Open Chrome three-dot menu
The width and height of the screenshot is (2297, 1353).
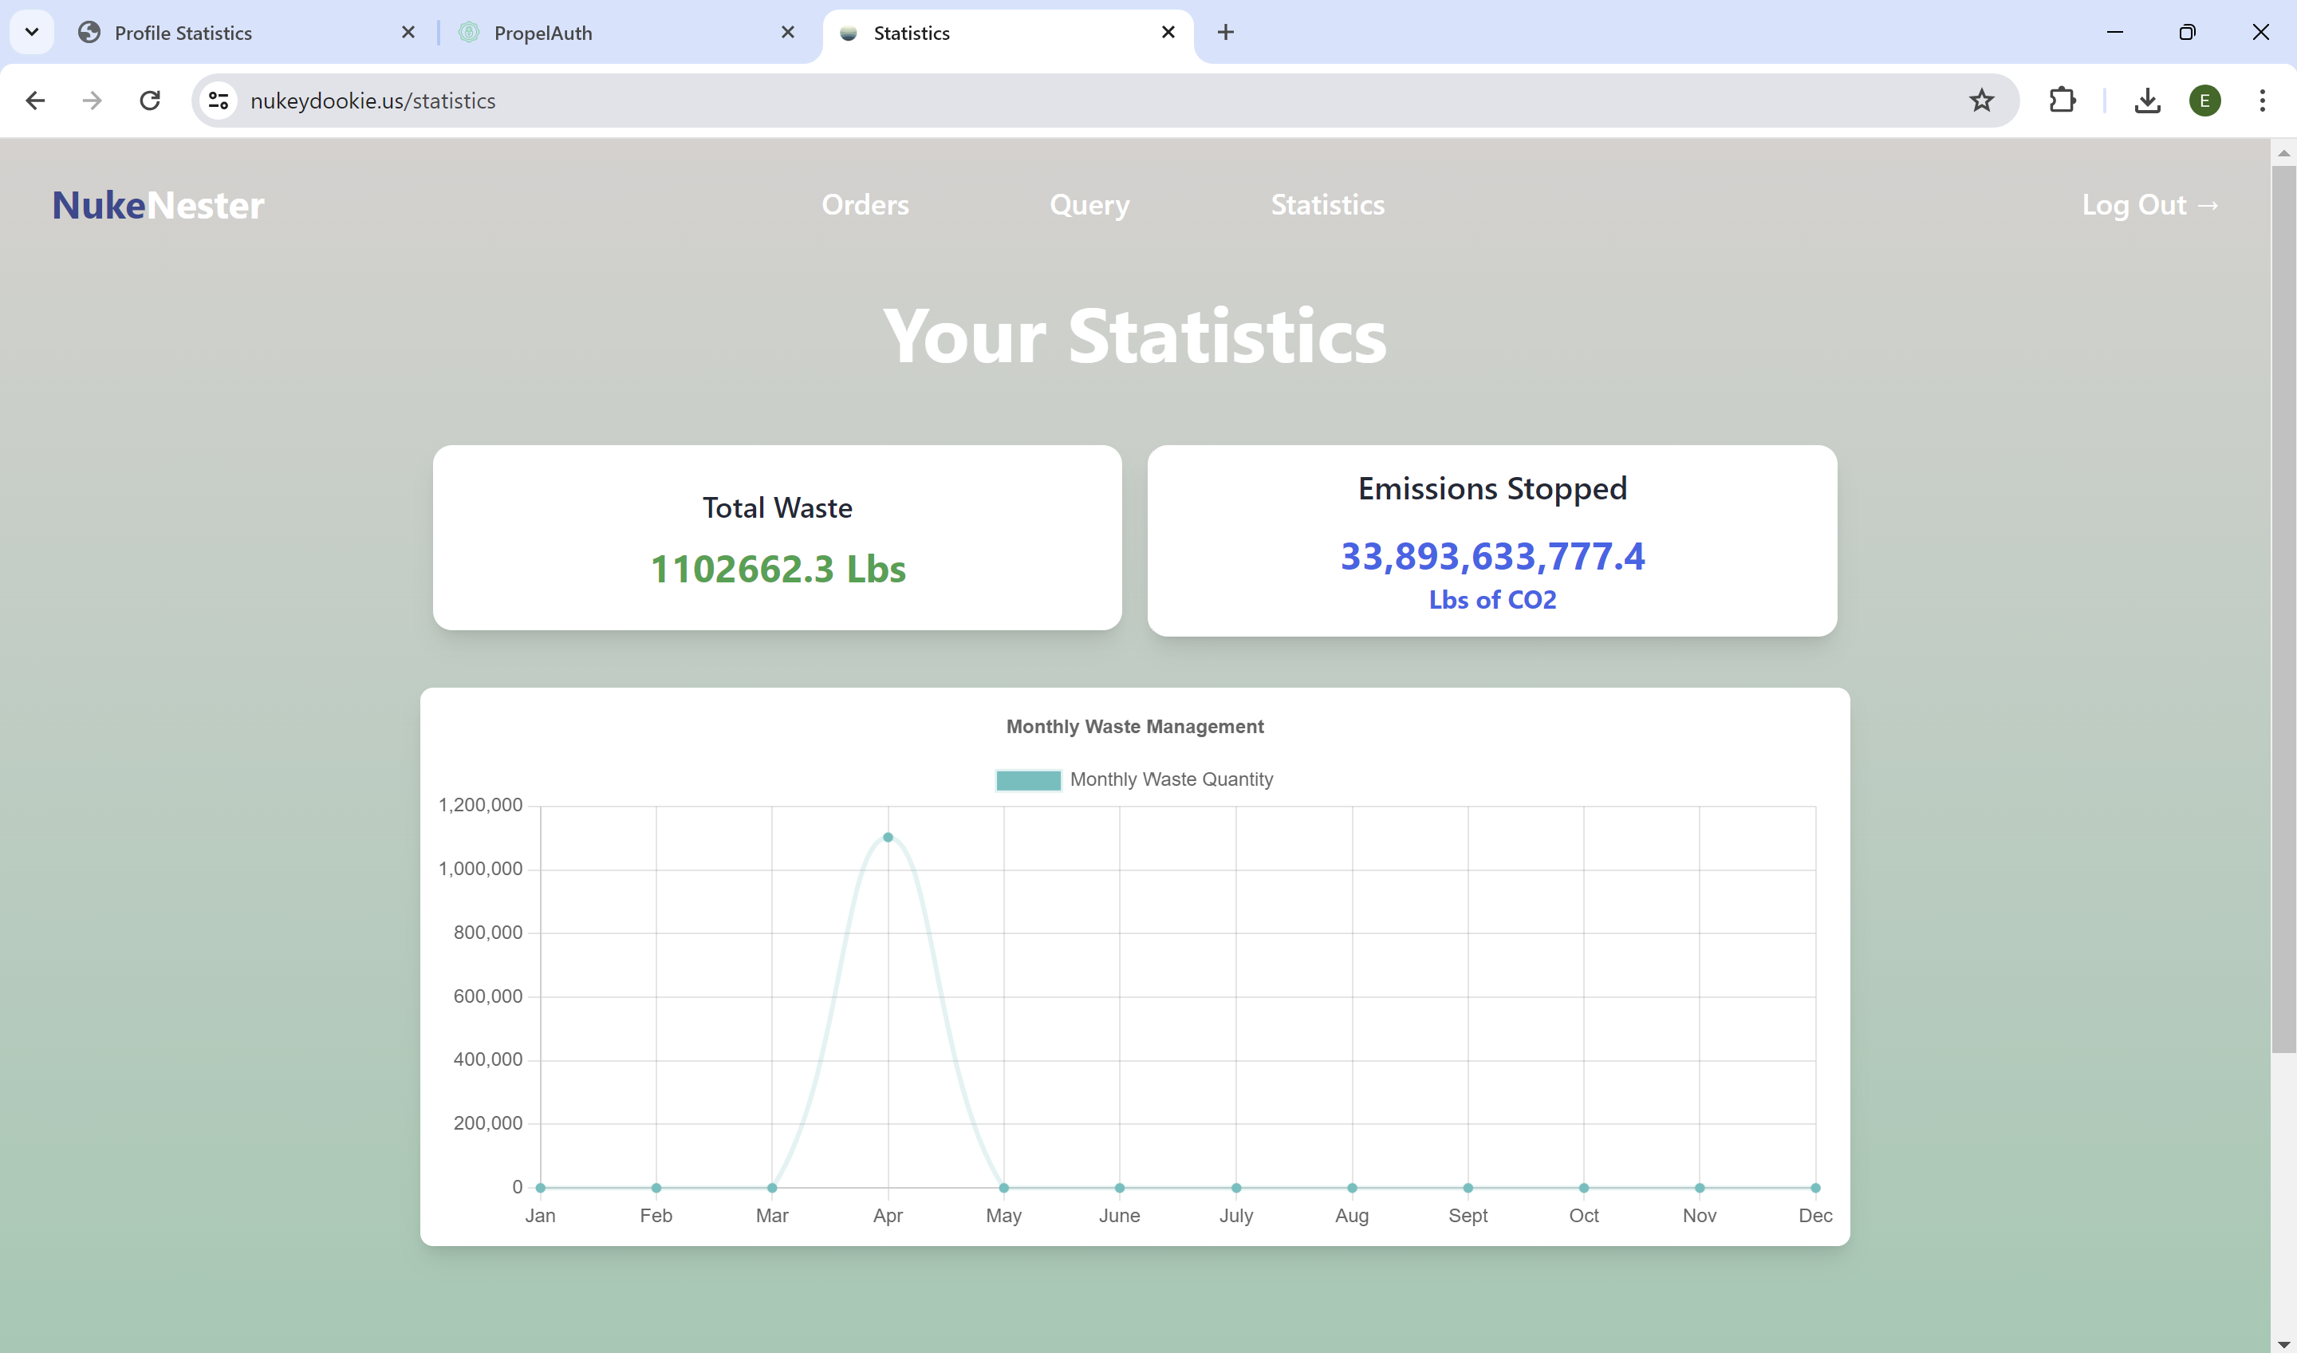(x=2261, y=101)
